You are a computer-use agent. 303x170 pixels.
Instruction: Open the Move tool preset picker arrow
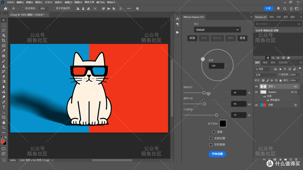tap(18, 8)
